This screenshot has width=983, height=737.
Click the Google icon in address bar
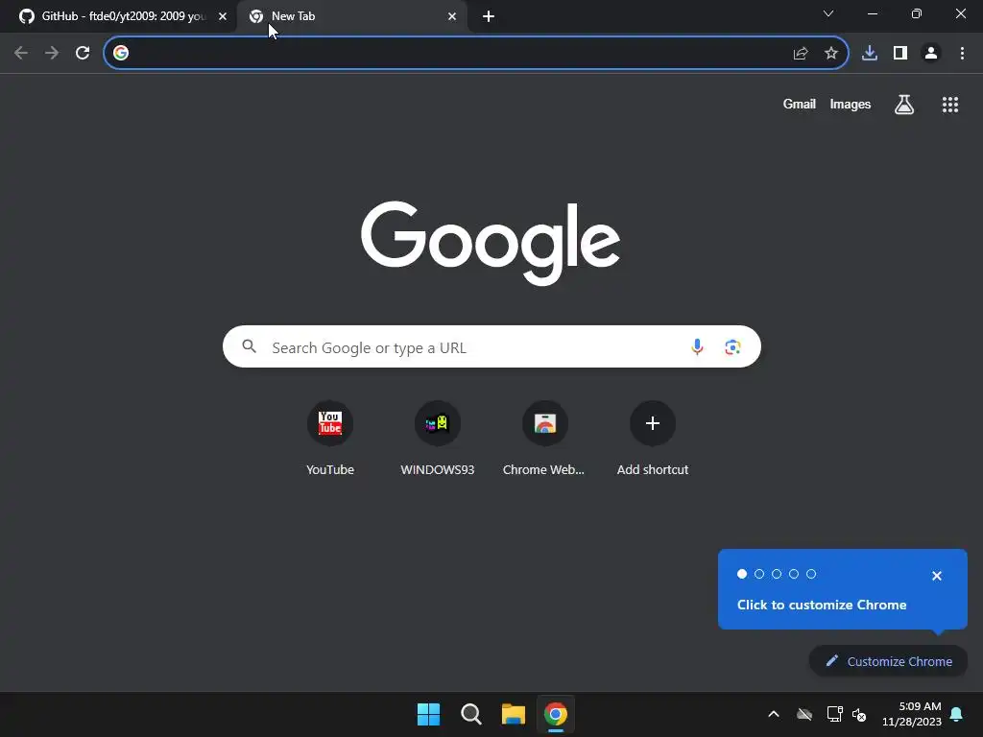(x=121, y=54)
